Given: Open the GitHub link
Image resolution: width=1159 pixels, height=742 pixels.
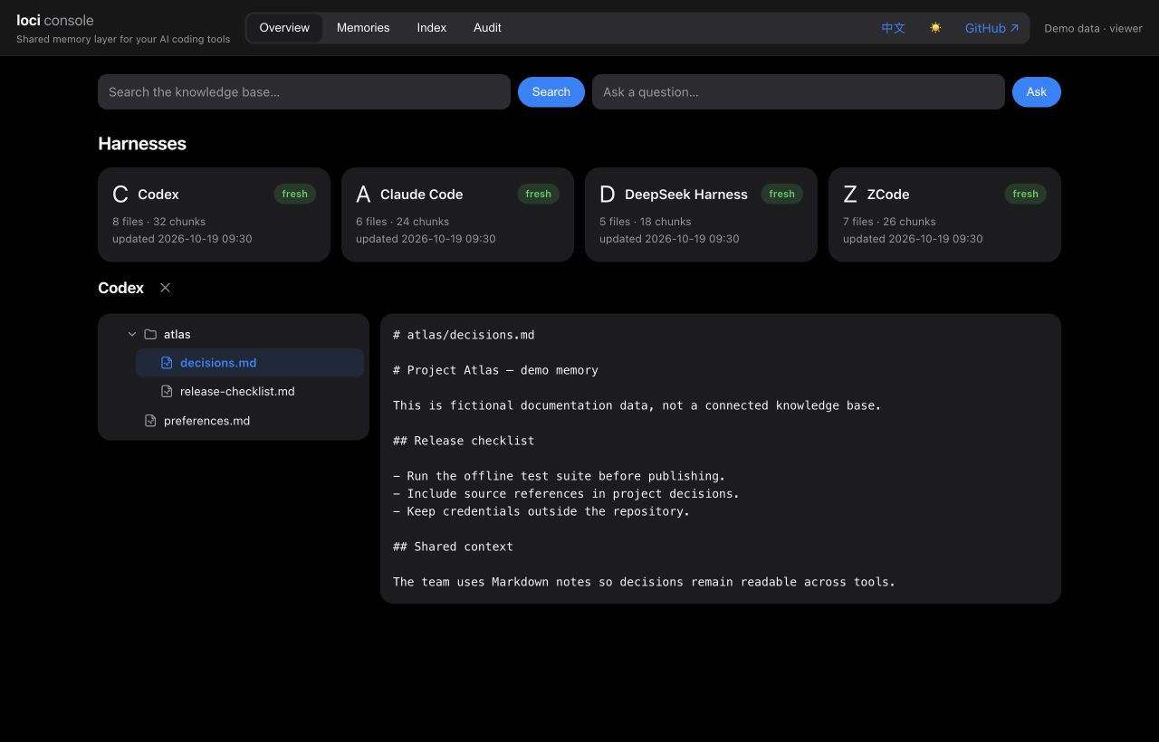Looking at the screenshot, I should (991, 28).
